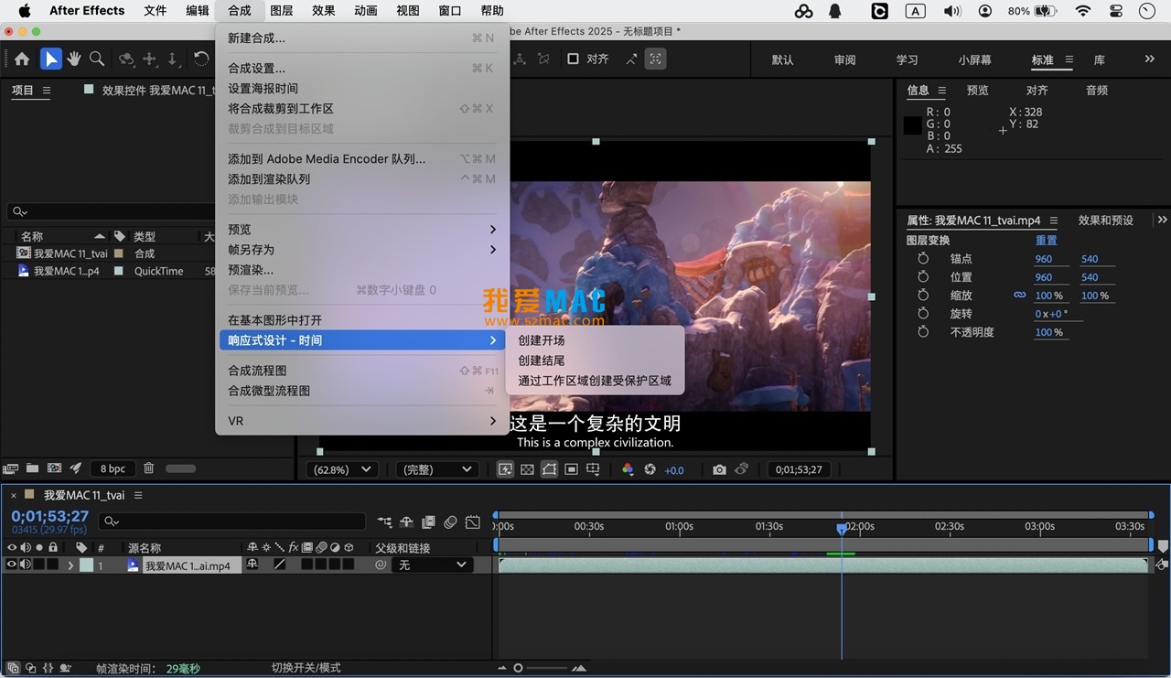Open the 图层 menu in menu bar
The image size is (1171, 678).
pyautogui.click(x=282, y=11)
